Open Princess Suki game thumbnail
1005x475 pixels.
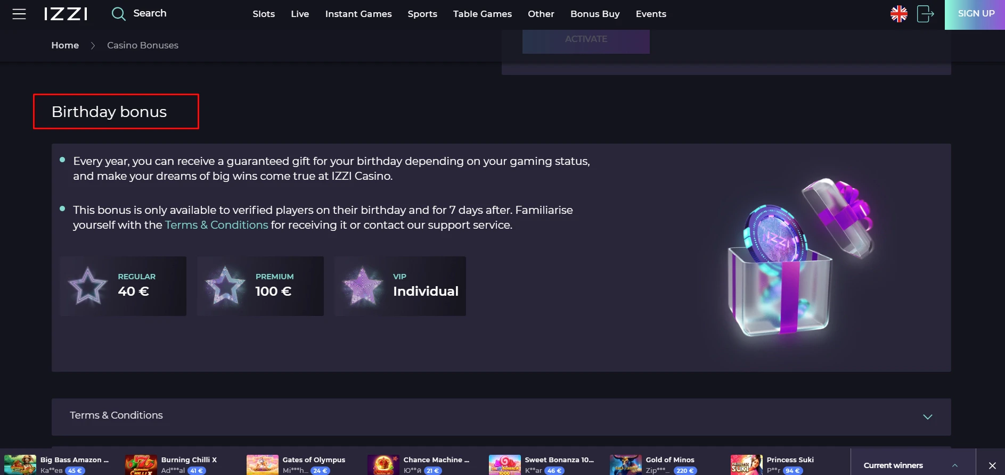pos(747,465)
